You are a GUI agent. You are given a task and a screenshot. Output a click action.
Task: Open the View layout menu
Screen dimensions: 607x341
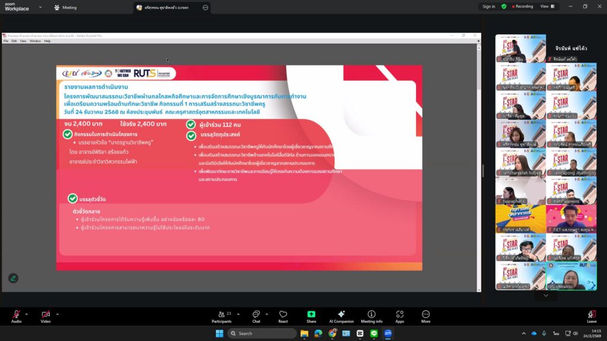coord(547,7)
